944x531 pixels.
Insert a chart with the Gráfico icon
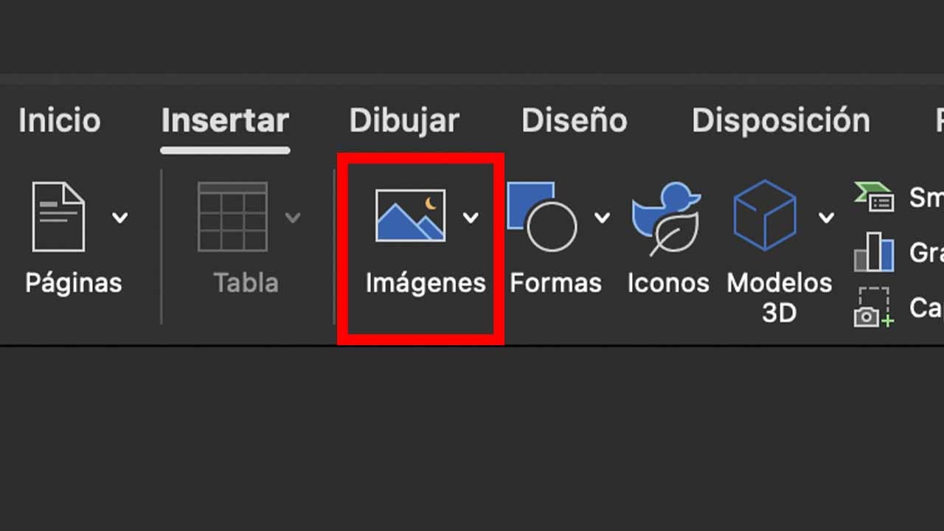[873, 252]
